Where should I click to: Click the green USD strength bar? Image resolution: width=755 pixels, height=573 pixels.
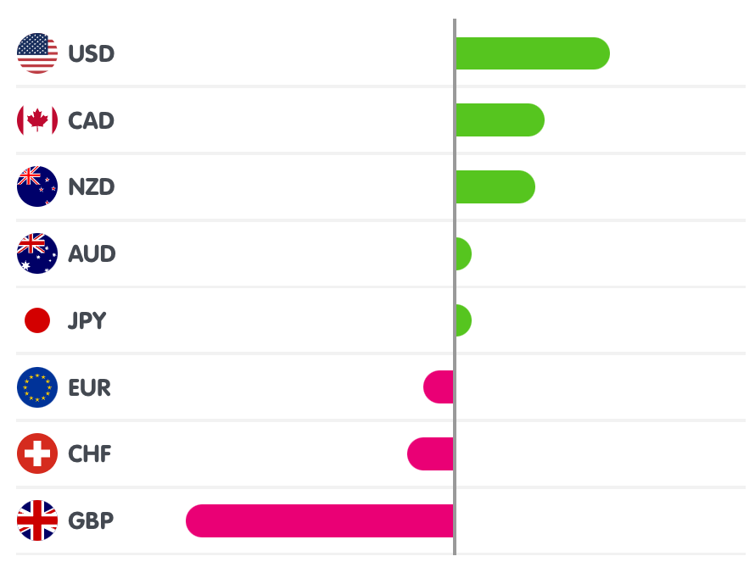pyautogui.click(x=532, y=53)
